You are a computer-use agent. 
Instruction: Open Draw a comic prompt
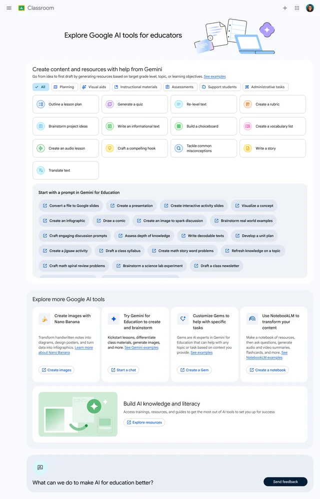coord(111,220)
